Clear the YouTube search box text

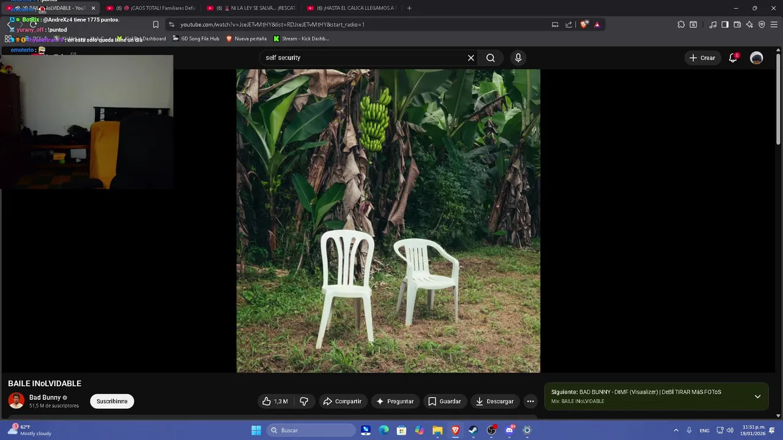click(x=471, y=57)
